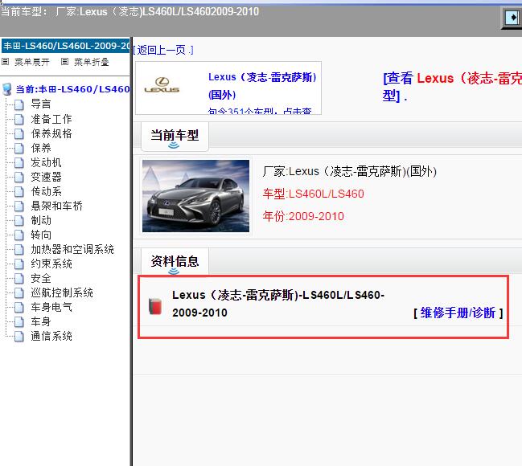Click the text 车型:LS460L/LS460
The image size is (522, 466).
click(313, 194)
